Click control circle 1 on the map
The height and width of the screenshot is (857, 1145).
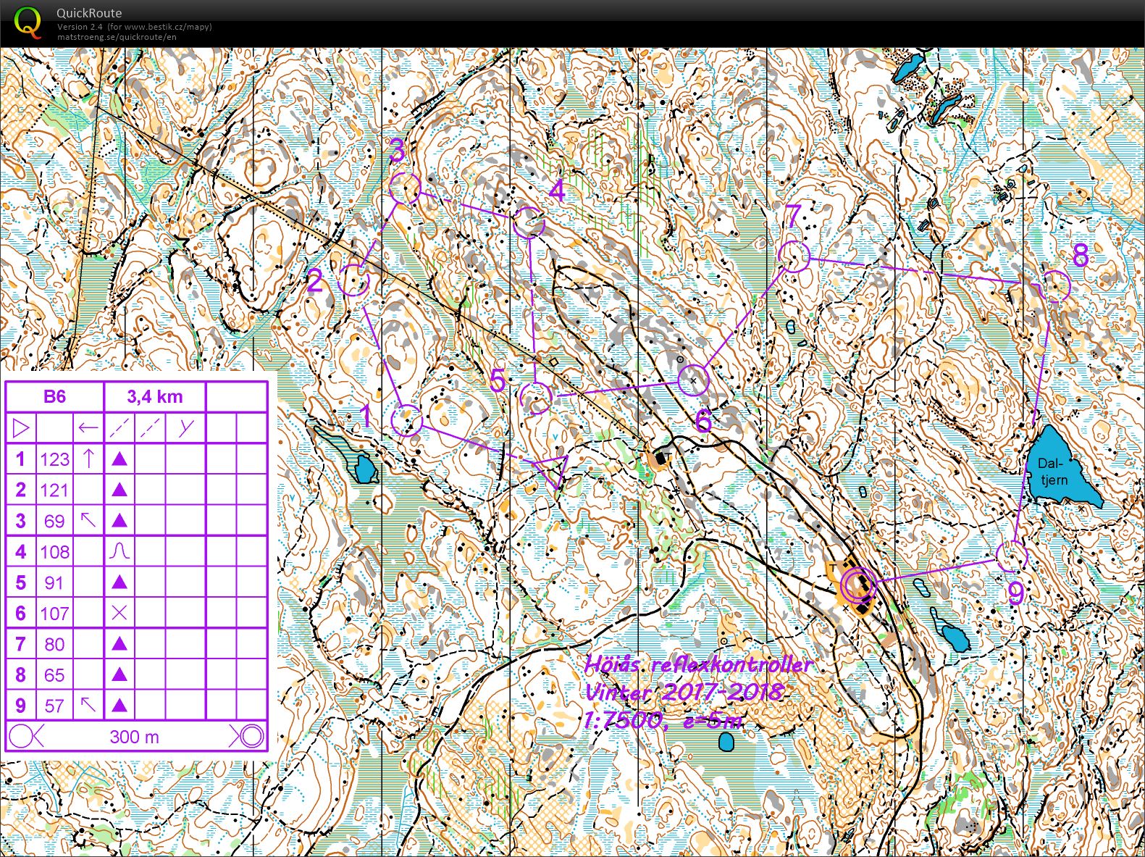coord(406,420)
